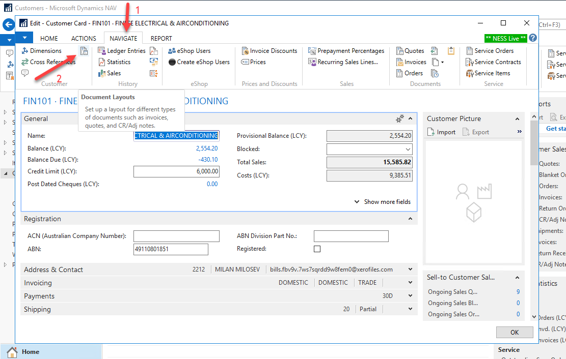Click Import in Customer Picture

442,132
